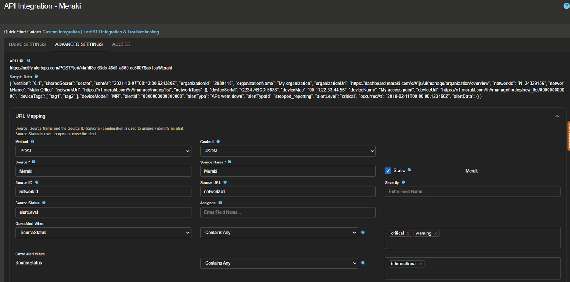Click the help icon in the top-right corner
The height and width of the screenshot is (282, 570).
pos(566,6)
